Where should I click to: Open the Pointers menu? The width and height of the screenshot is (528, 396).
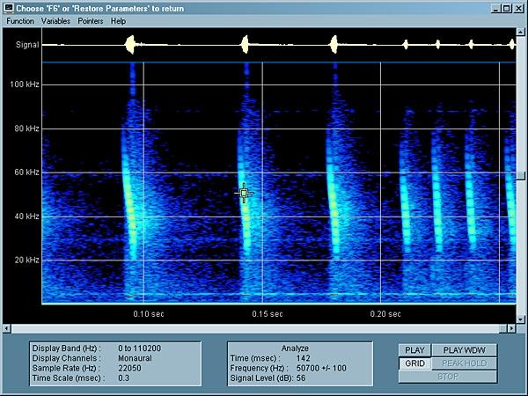click(x=90, y=20)
